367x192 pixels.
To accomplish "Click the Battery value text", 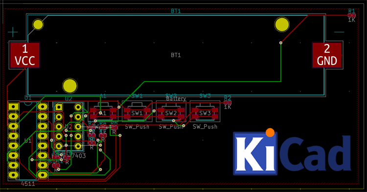I will click(176, 99).
